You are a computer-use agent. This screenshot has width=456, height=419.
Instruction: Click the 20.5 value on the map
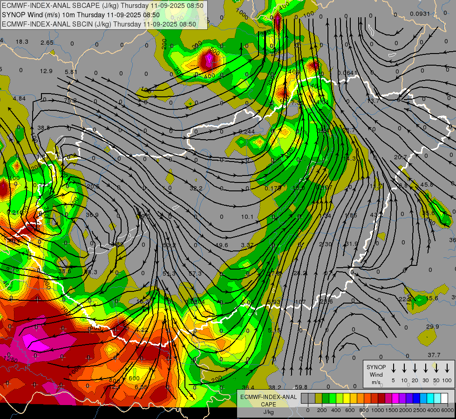pyautogui.click(x=93, y=186)
